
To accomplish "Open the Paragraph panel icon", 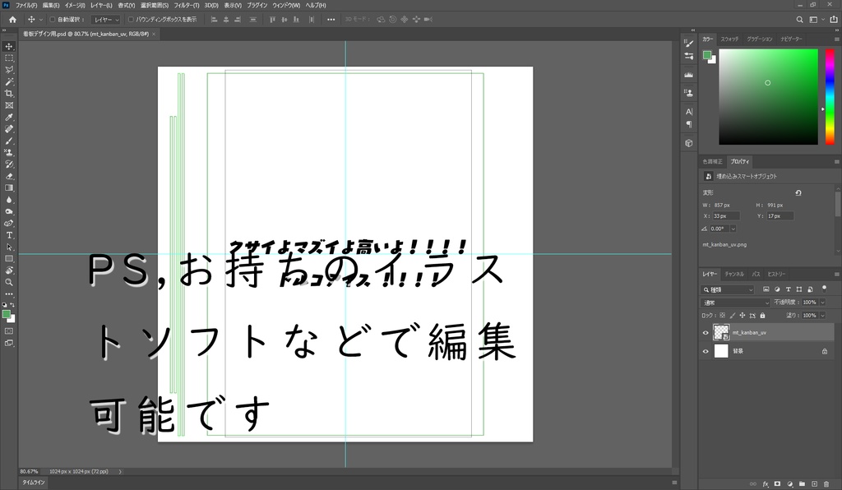I will [689, 124].
